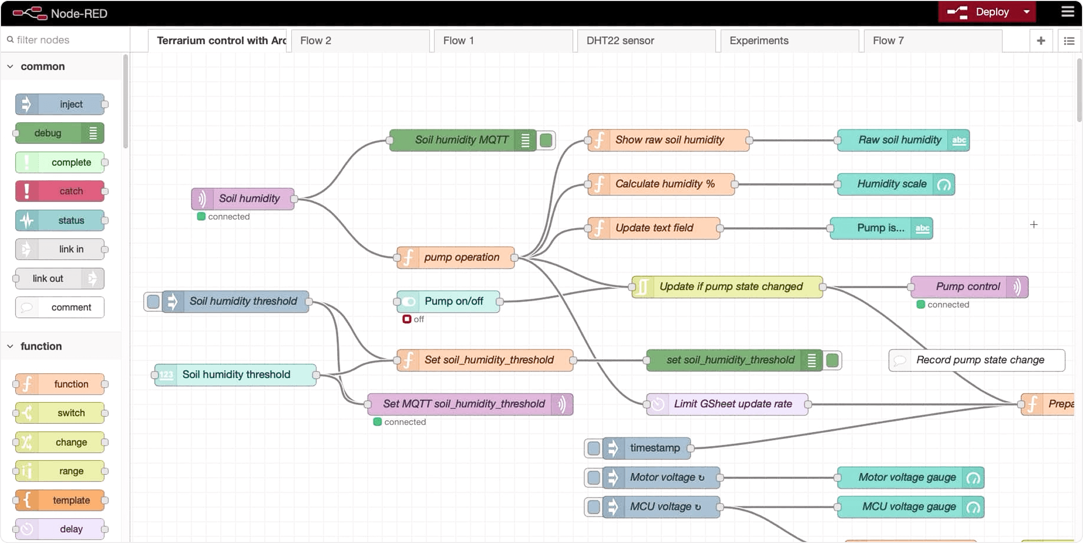Click the Deploy button

pos(990,12)
